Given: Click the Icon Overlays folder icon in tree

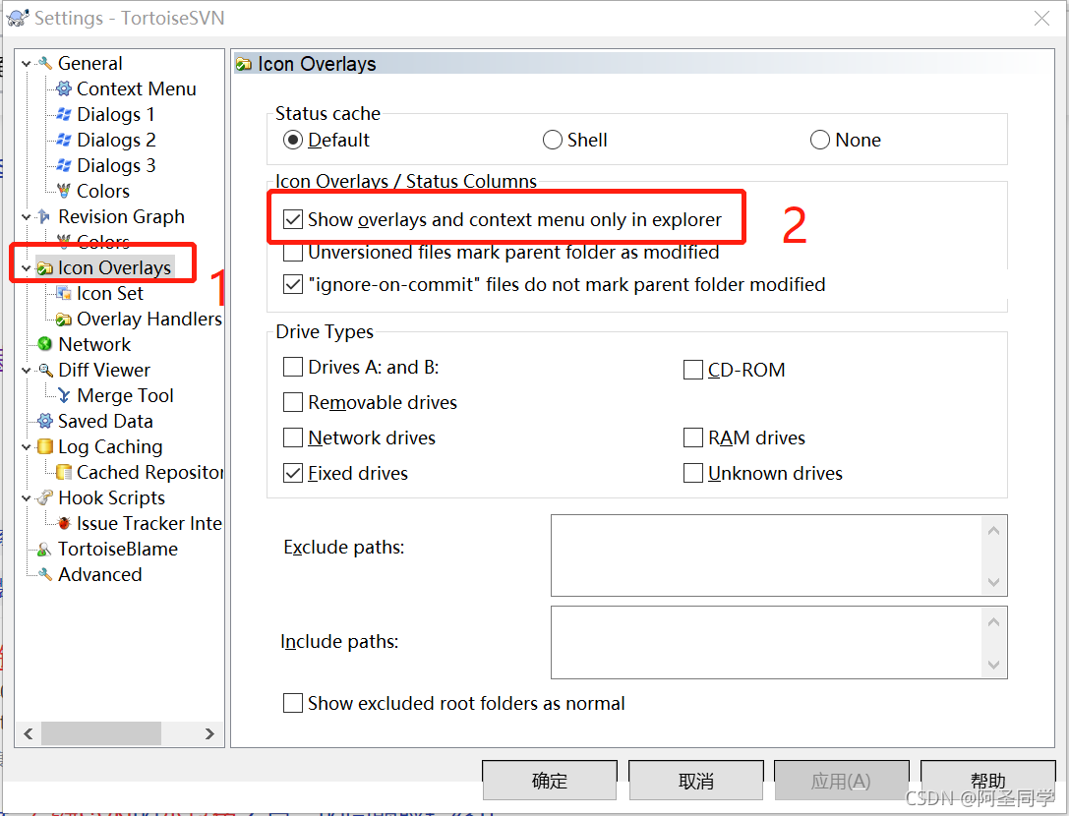Looking at the screenshot, I should click(x=45, y=268).
